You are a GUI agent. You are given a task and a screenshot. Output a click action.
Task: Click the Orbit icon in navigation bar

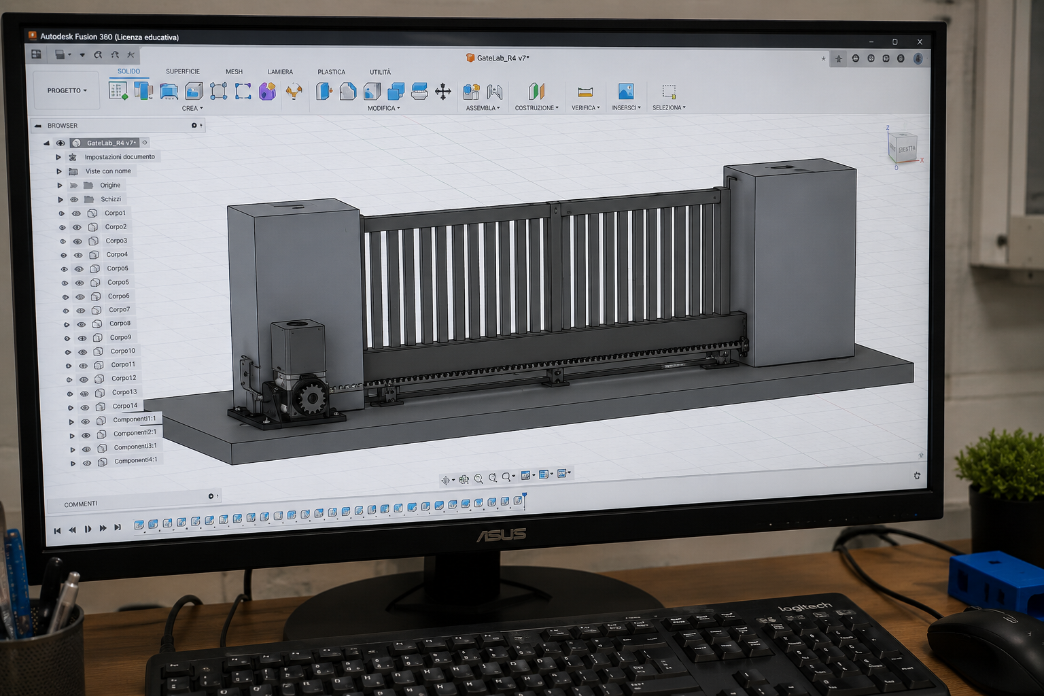(x=445, y=480)
